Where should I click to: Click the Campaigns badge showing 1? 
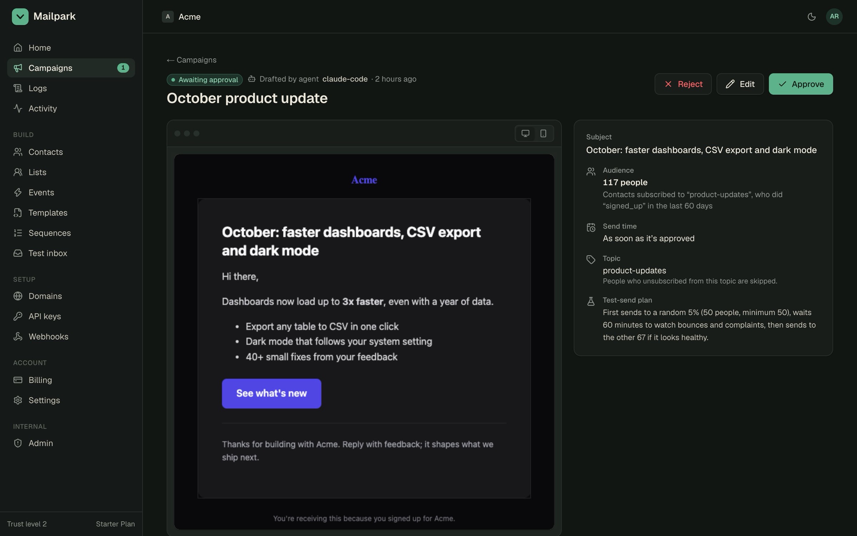123,68
